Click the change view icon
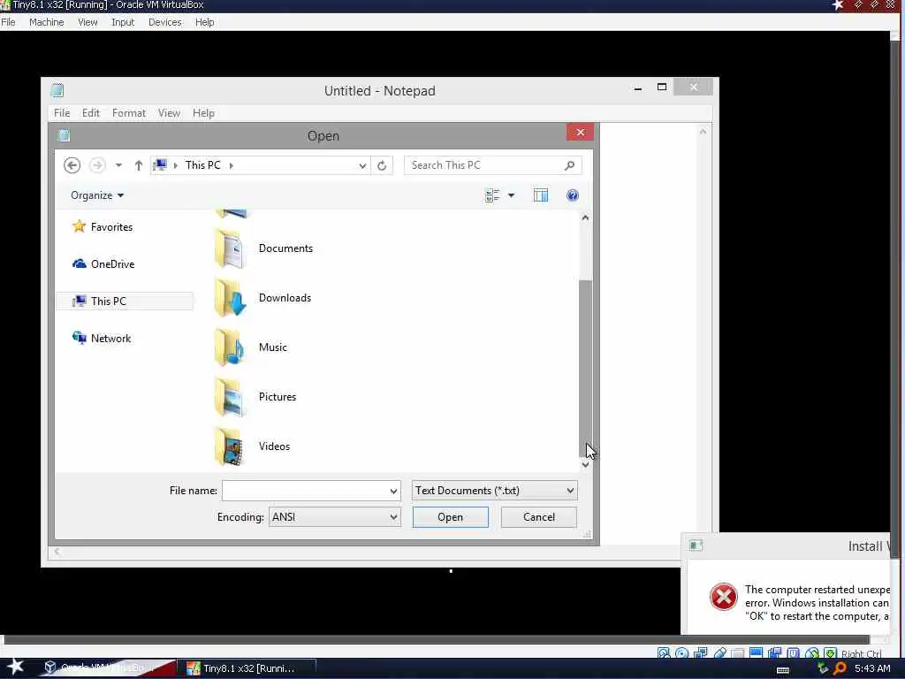The width and height of the screenshot is (905, 679). 492,195
